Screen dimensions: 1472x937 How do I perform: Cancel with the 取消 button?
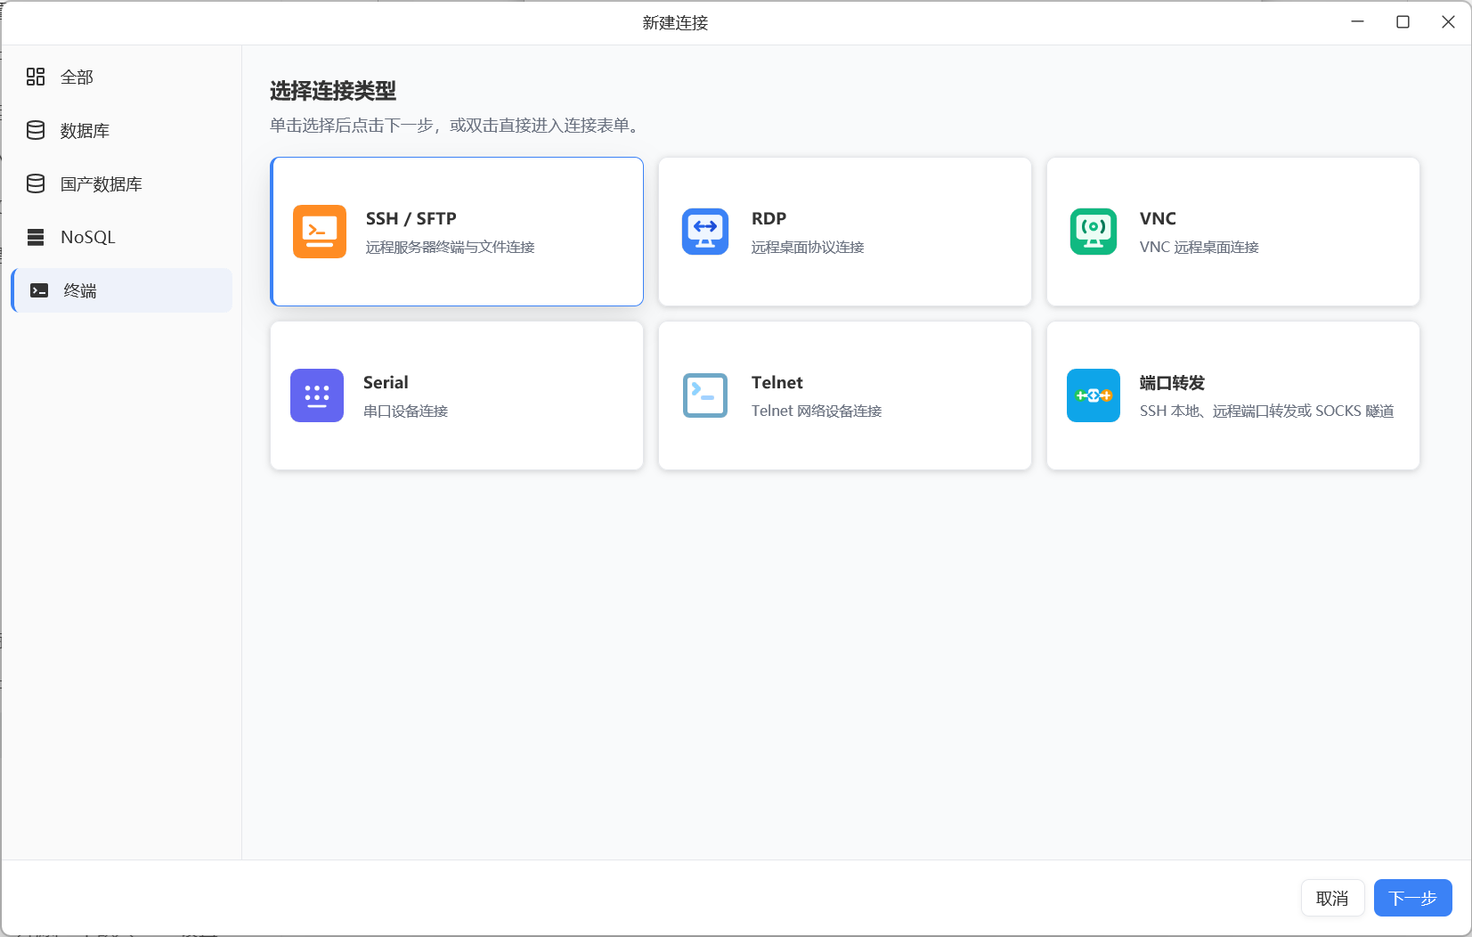click(1333, 898)
